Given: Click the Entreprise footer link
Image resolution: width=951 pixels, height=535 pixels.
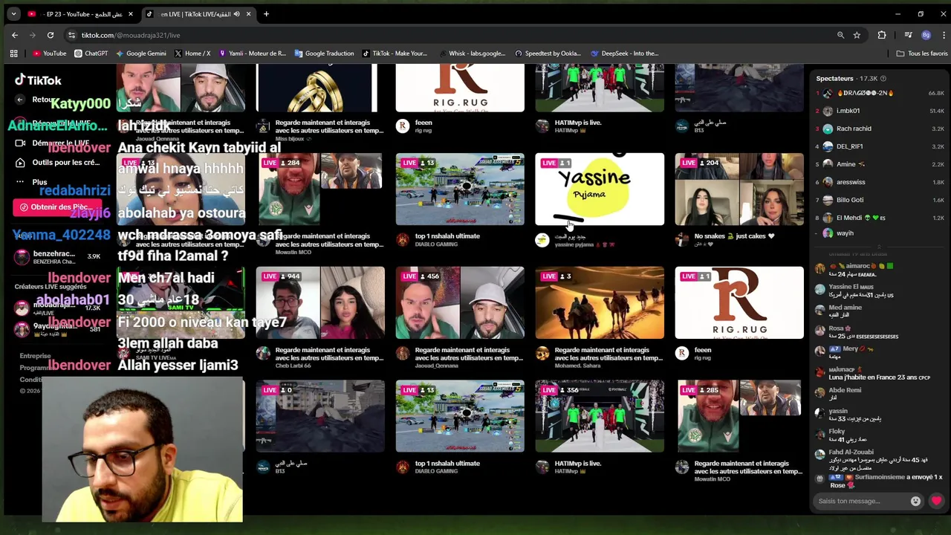Looking at the screenshot, I should pyautogui.click(x=35, y=356).
